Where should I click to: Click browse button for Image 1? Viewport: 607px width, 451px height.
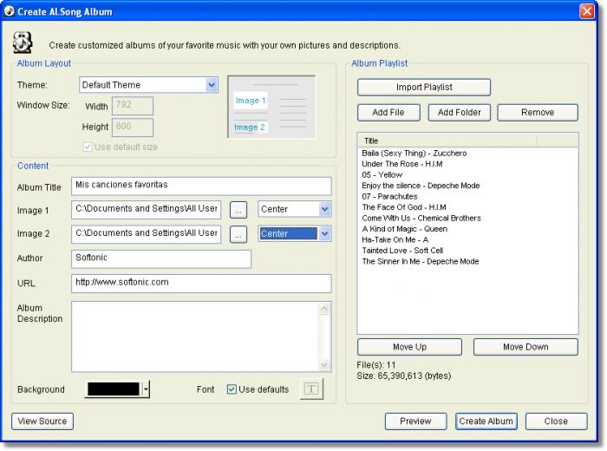[x=239, y=209]
